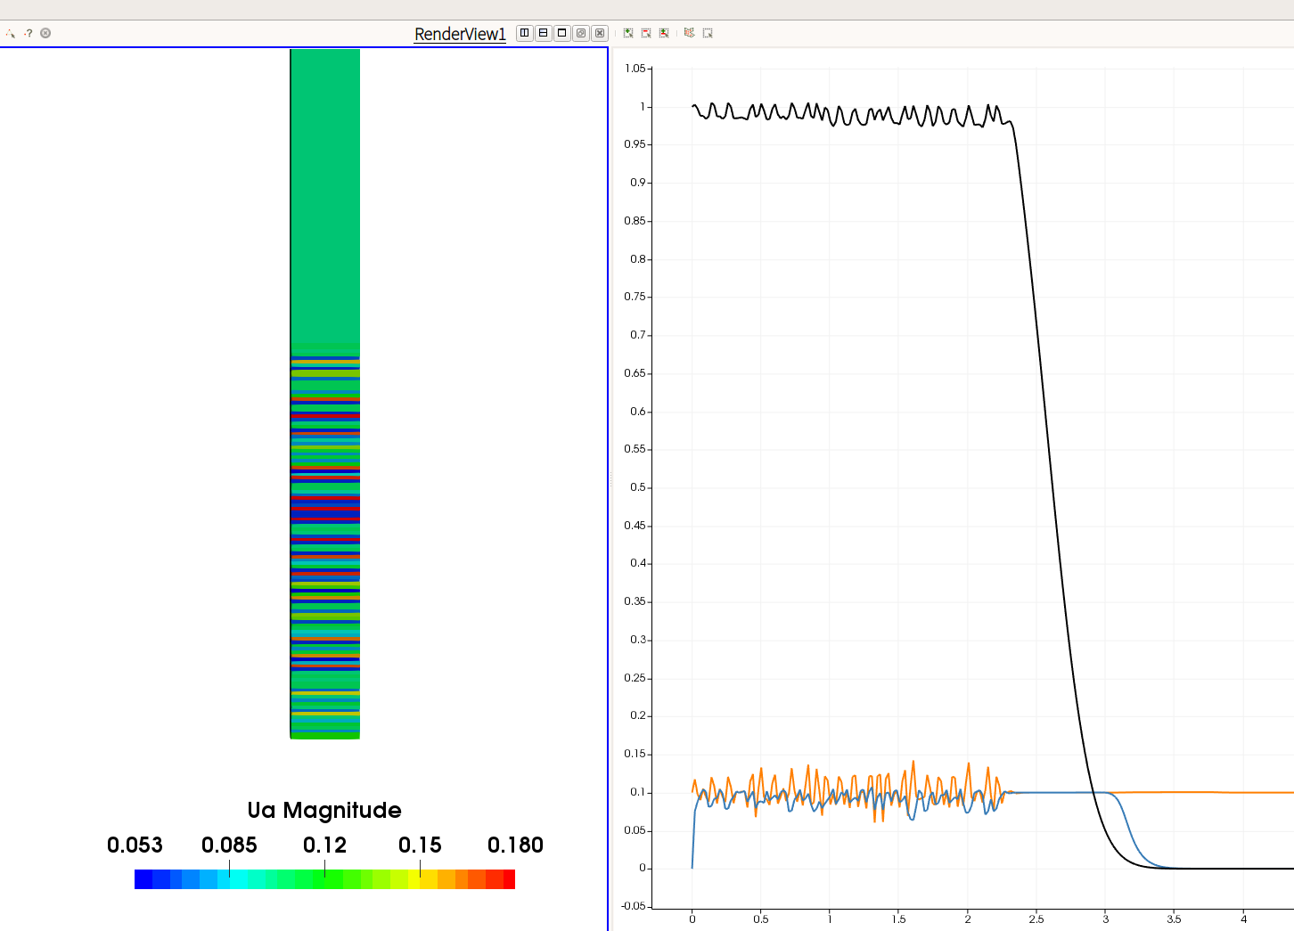Close the RenderView1 view
Viewport: 1294px width, 931px height.
(600, 33)
